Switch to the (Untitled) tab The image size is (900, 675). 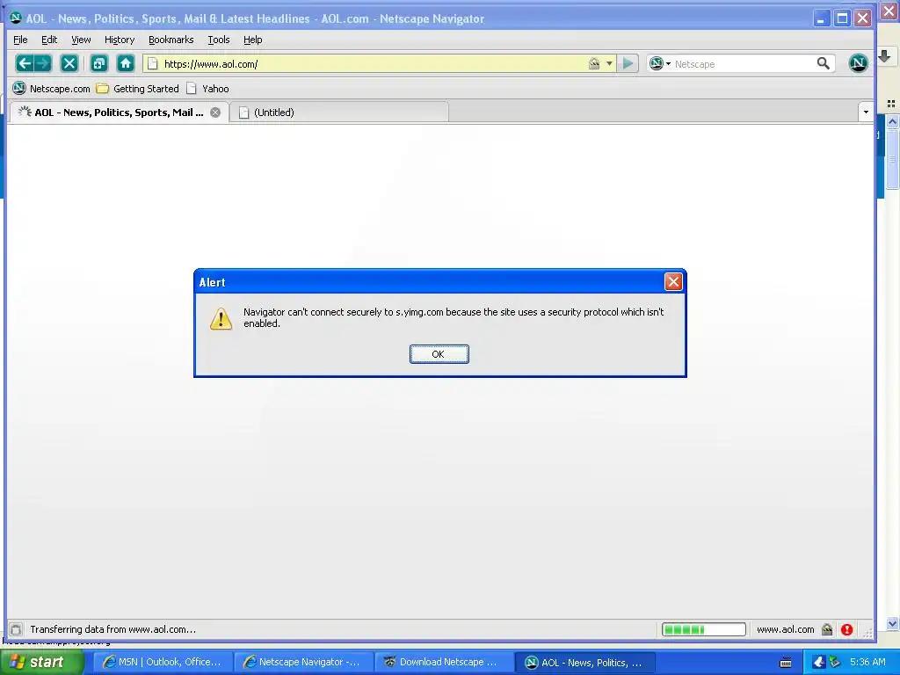[338, 112]
